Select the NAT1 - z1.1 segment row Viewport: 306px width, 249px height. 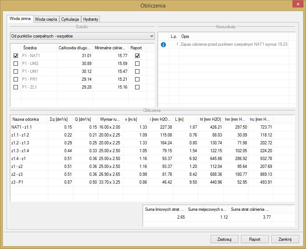152,127
